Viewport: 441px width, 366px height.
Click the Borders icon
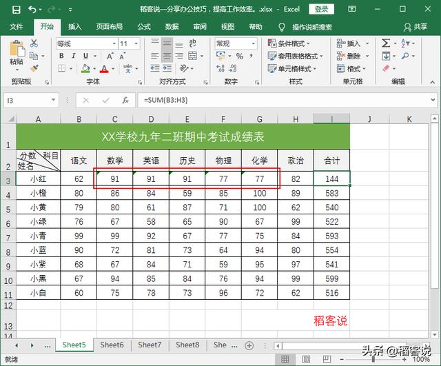pyautogui.click(x=61, y=68)
